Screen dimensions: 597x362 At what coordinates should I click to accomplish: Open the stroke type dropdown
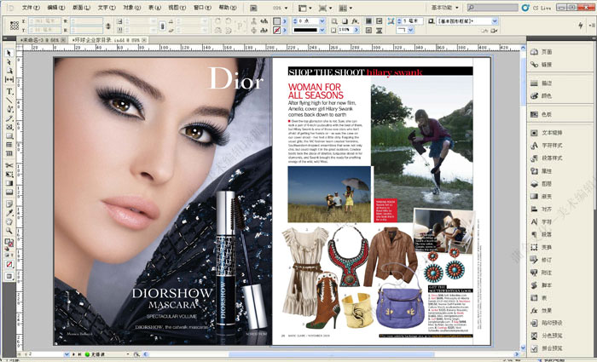[322, 30]
